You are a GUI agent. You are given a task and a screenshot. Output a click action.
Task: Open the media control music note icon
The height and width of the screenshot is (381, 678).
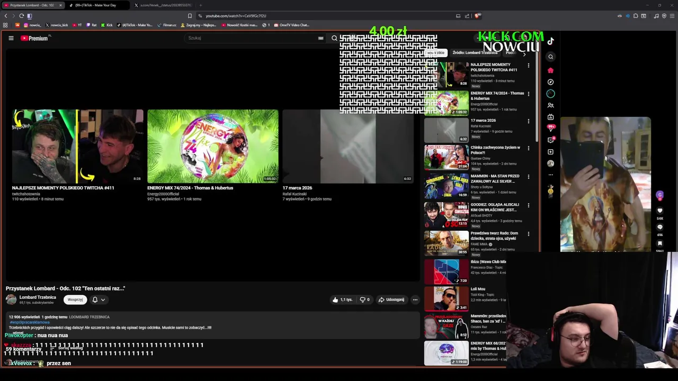pyautogui.click(x=656, y=16)
